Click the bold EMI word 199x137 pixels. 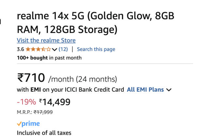(35, 89)
